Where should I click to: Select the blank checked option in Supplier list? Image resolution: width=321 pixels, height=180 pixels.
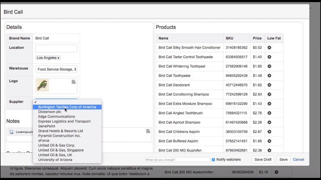coord(67,102)
